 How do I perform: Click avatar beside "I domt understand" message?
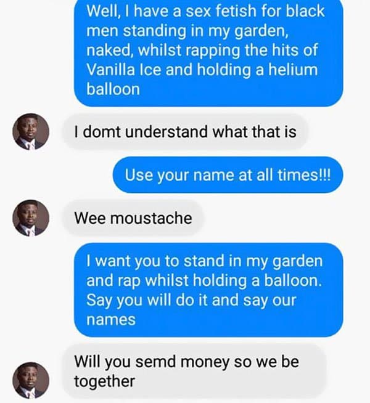[30, 132]
